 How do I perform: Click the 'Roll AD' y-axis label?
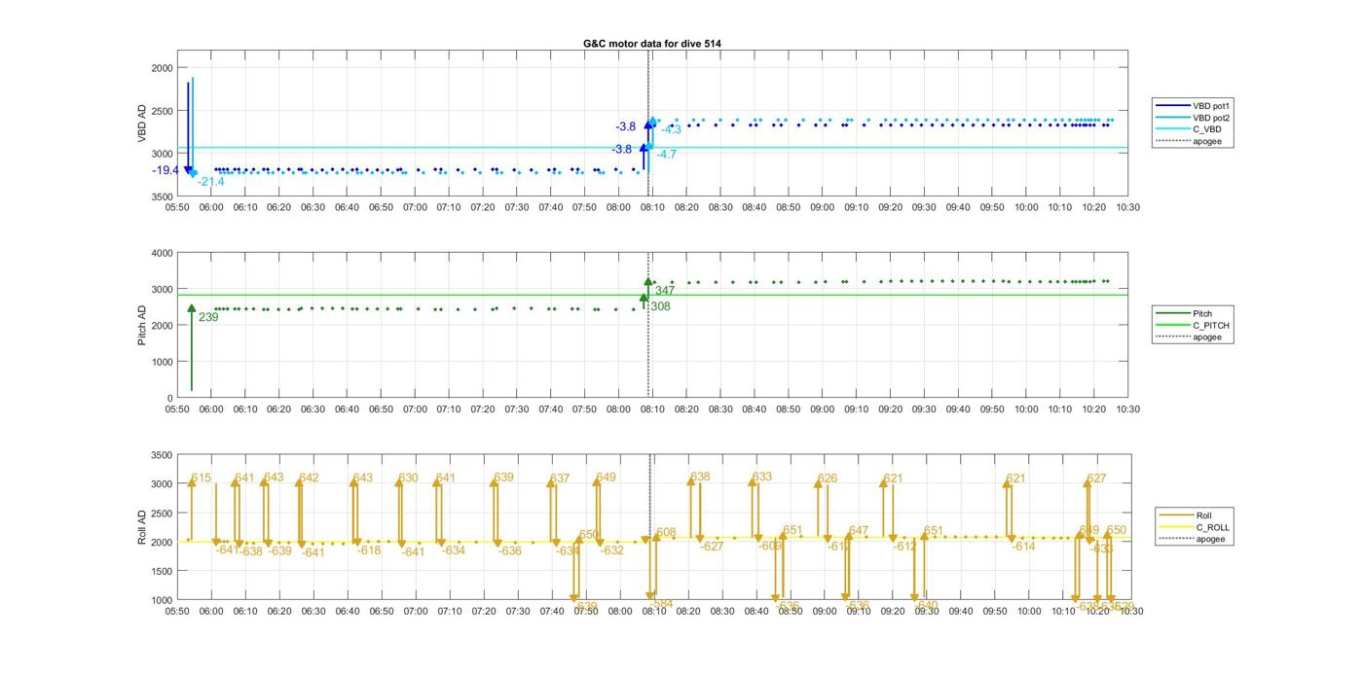[x=142, y=526]
